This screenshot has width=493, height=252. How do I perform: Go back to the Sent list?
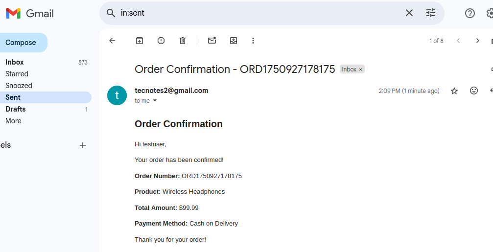tap(112, 41)
